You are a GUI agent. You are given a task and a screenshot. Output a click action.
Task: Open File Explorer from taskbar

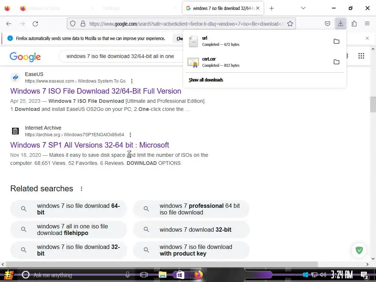click(162, 275)
